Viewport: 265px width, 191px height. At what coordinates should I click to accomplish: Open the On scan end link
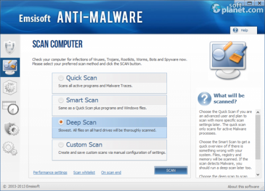[111, 172]
